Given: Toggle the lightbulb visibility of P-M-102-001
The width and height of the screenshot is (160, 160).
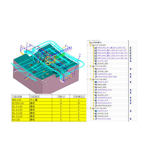Looking at the screenshot, I should pyautogui.click(x=90, y=66).
